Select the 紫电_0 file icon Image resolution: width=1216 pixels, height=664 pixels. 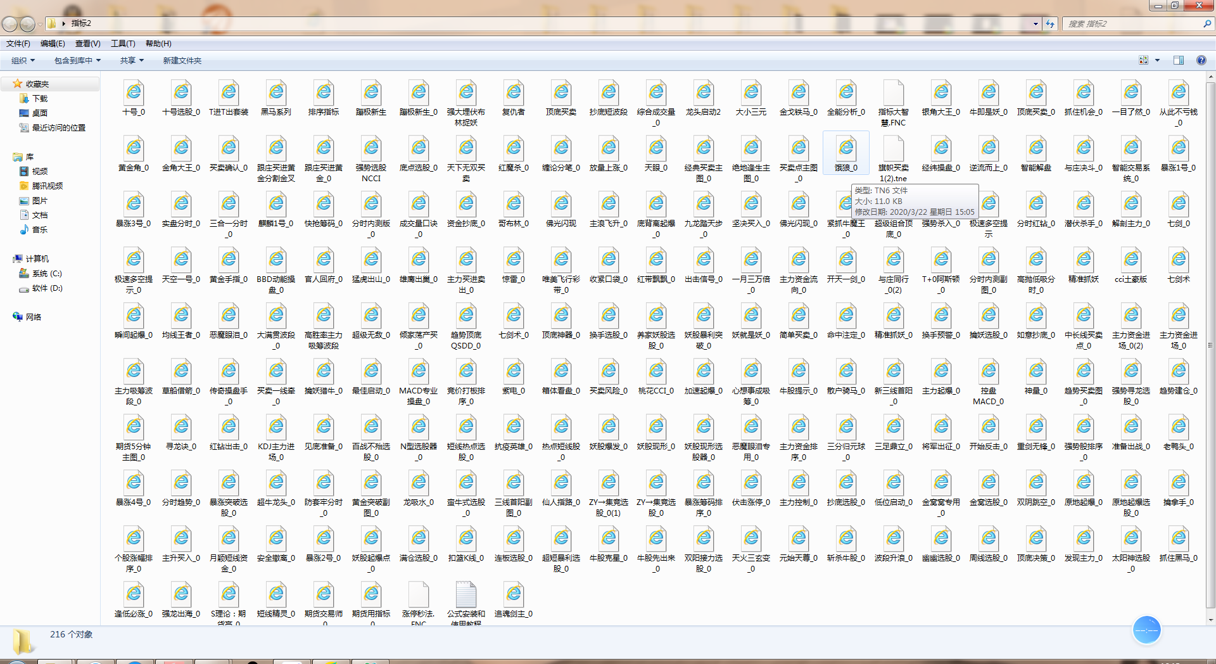514,371
